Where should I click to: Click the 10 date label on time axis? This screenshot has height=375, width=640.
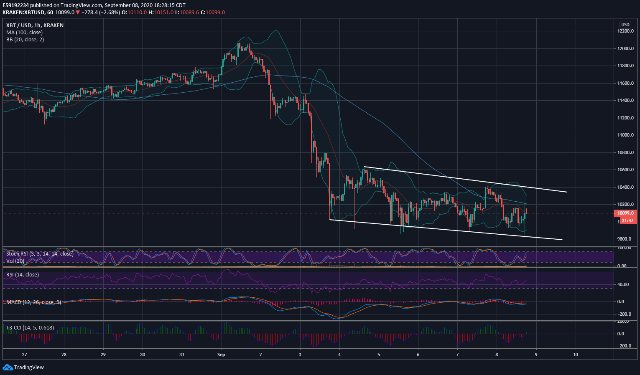pos(576,355)
